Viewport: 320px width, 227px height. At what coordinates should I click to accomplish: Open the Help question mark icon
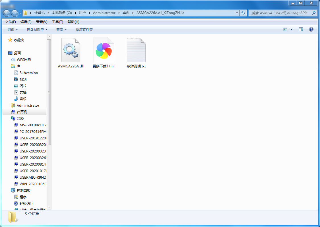tap(311, 29)
